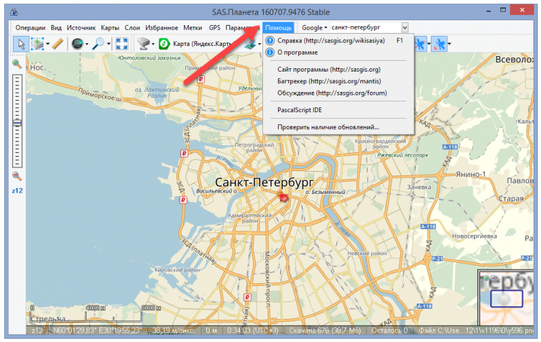Click the coordinates N60°01'29,83" in status bar
Screen dimensions: 541x342
(97, 331)
